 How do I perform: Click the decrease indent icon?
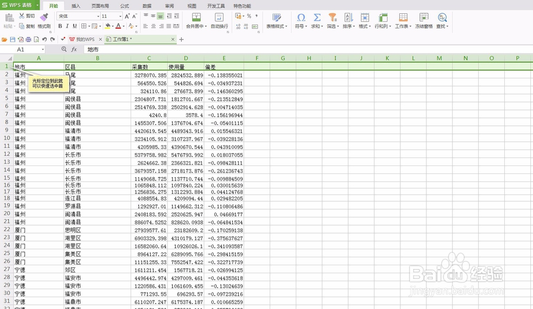pyautogui.click(x=169, y=15)
